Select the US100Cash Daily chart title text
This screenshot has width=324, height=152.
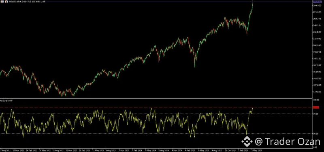pyautogui.click(x=27, y=2)
